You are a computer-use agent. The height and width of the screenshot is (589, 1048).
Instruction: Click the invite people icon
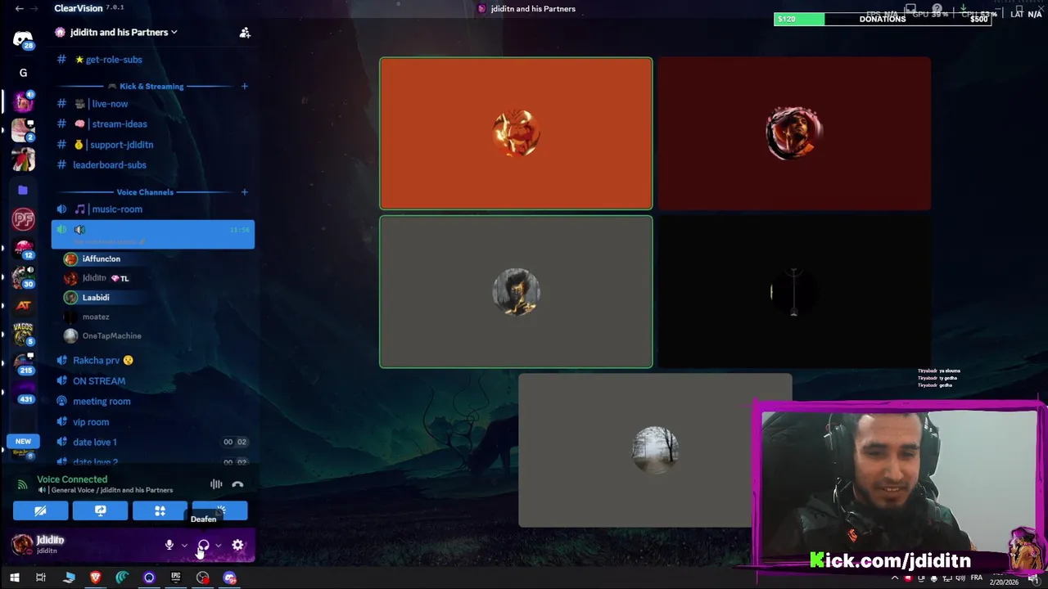tap(244, 33)
